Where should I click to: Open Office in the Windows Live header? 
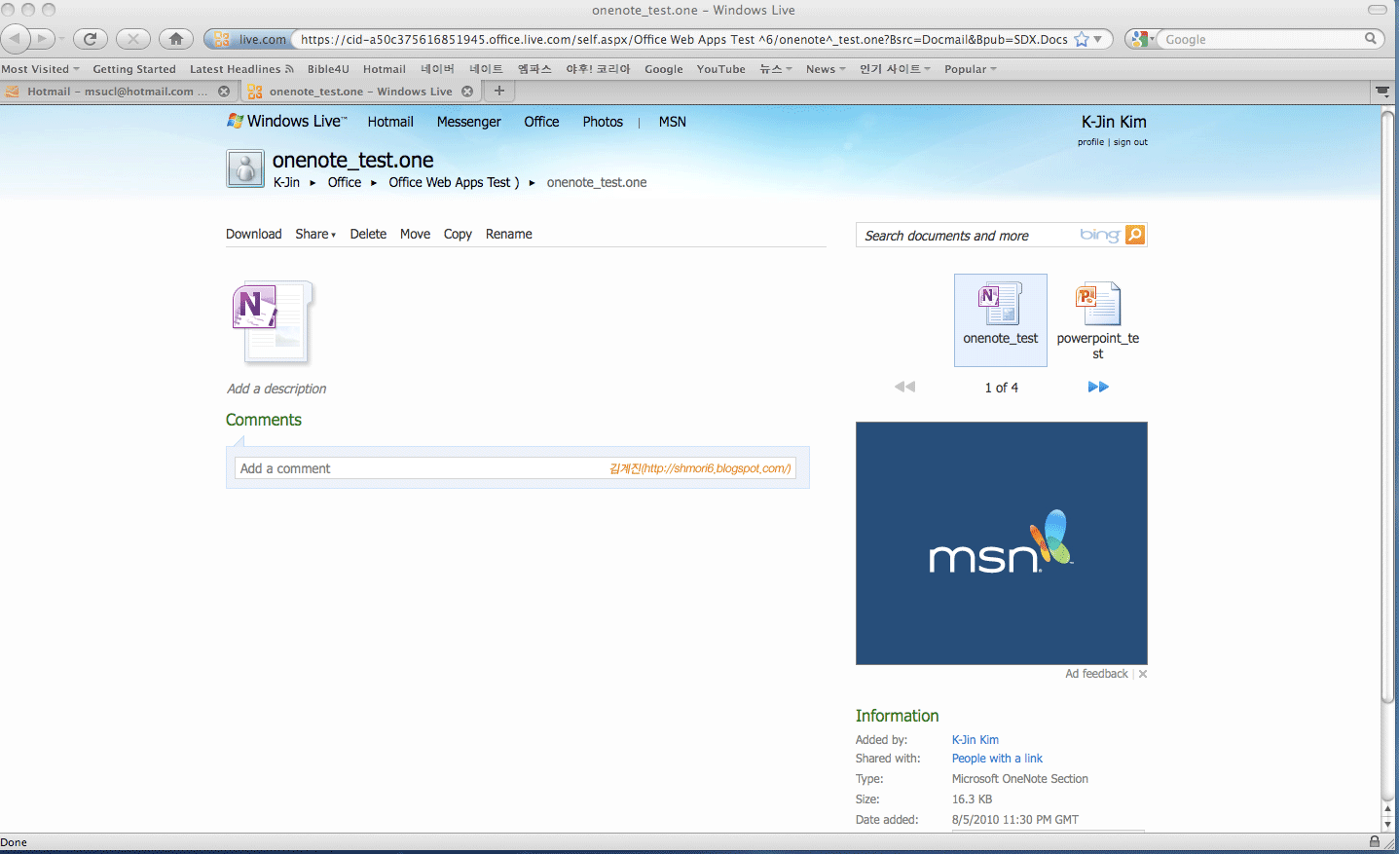541,122
